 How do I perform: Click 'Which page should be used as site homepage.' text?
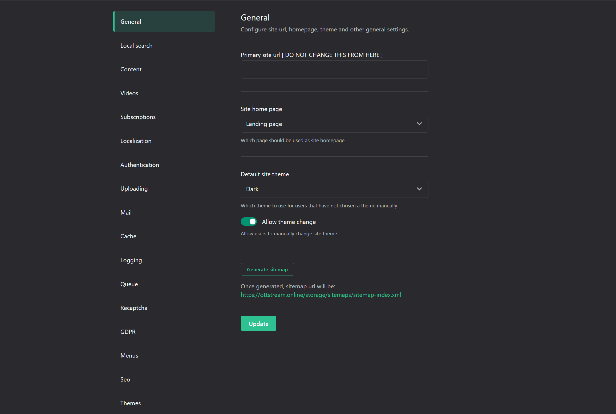293,140
